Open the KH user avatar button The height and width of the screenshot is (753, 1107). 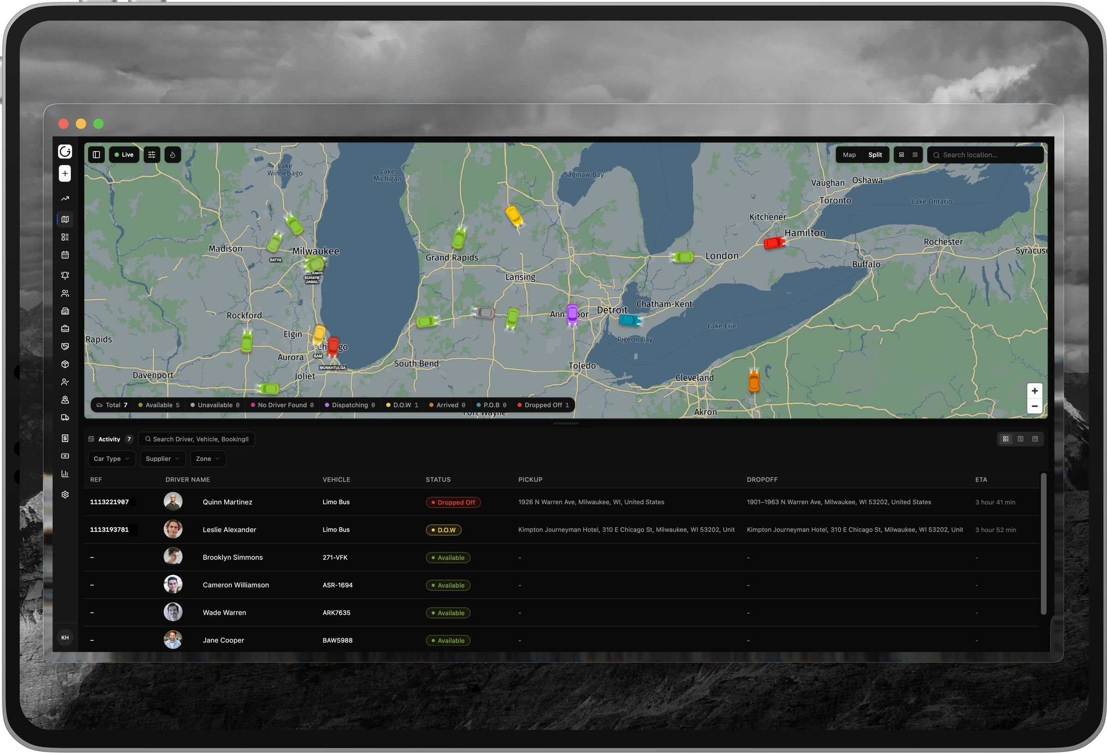(65, 637)
